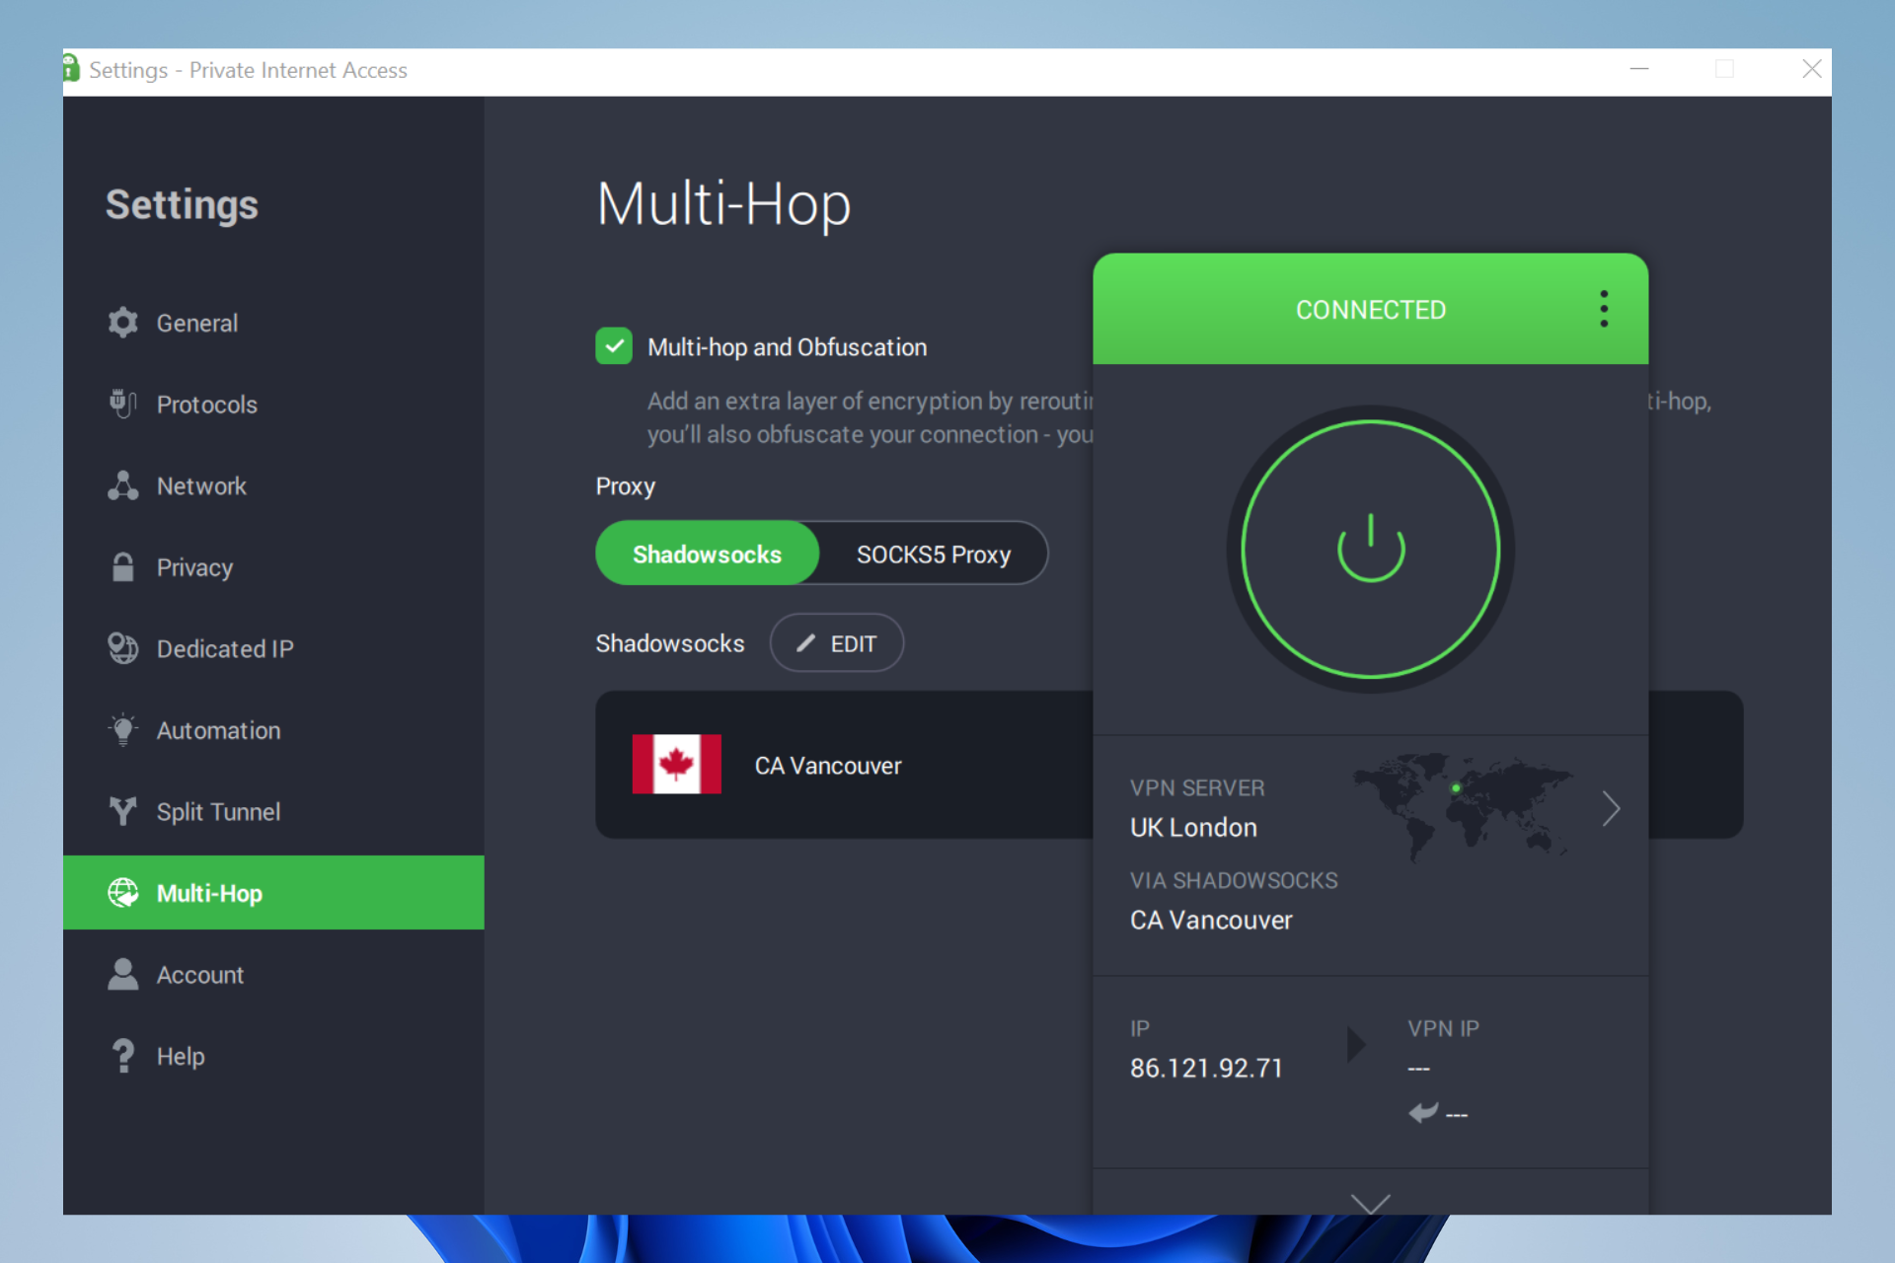Select the SOCKS5 Proxy option

point(934,554)
